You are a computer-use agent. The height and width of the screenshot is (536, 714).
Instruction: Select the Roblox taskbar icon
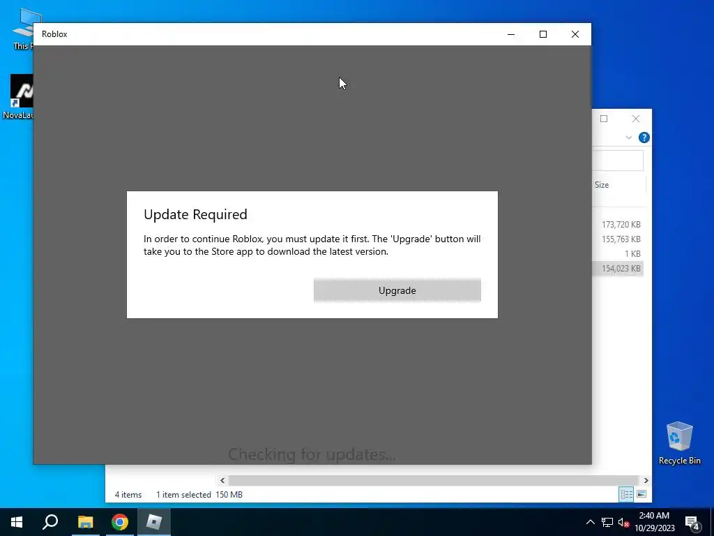coord(154,522)
